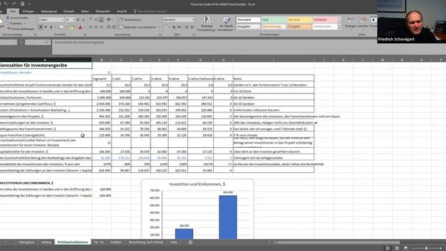Screen dimensions: 446x251
Task: Expand the cell styles gallery
Action: (x=339, y=28)
